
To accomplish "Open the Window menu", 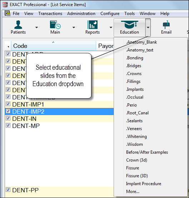I will [x=148, y=13].
